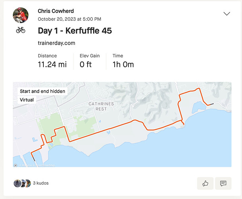Click the 'Cathrines Rest' map label
This screenshot has width=242, height=199.
[101, 106]
